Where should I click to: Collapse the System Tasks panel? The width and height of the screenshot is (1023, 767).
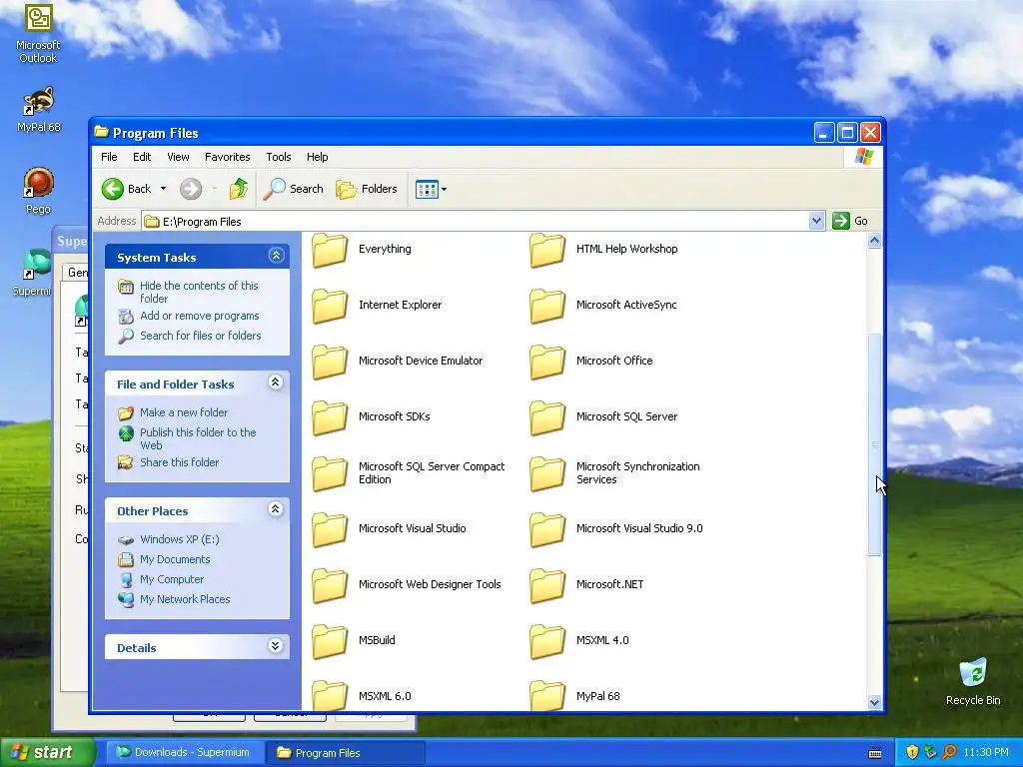coord(276,256)
